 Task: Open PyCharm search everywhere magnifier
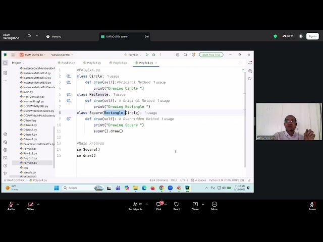point(185,55)
